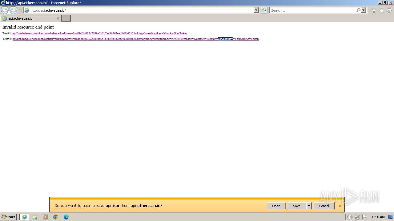Go forward with the Forward arrow button
394x221 pixels.
(13, 10)
